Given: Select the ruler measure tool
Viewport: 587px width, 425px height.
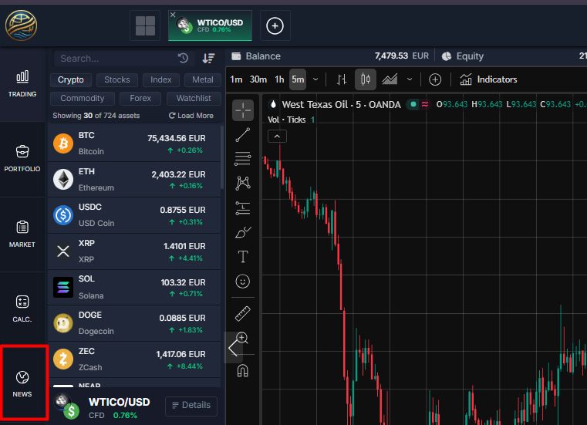Looking at the screenshot, I should pyautogui.click(x=243, y=314).
